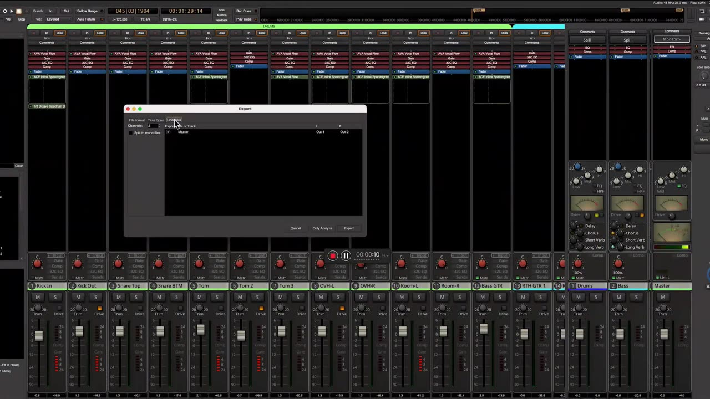
Task: Click the Master bus VU meter
Action: 672,203
